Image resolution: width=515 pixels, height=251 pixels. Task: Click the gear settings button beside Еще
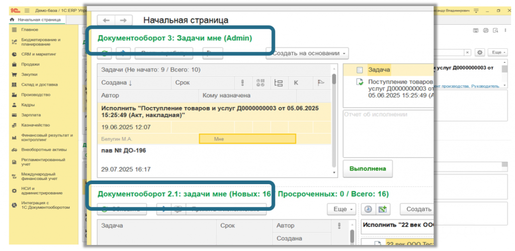480,53
